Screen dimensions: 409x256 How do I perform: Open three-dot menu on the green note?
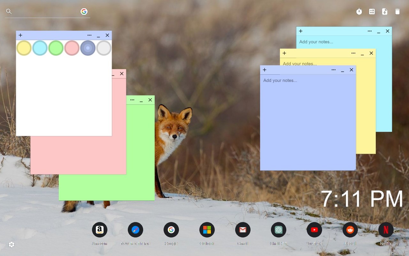click(x=132, y=100)
